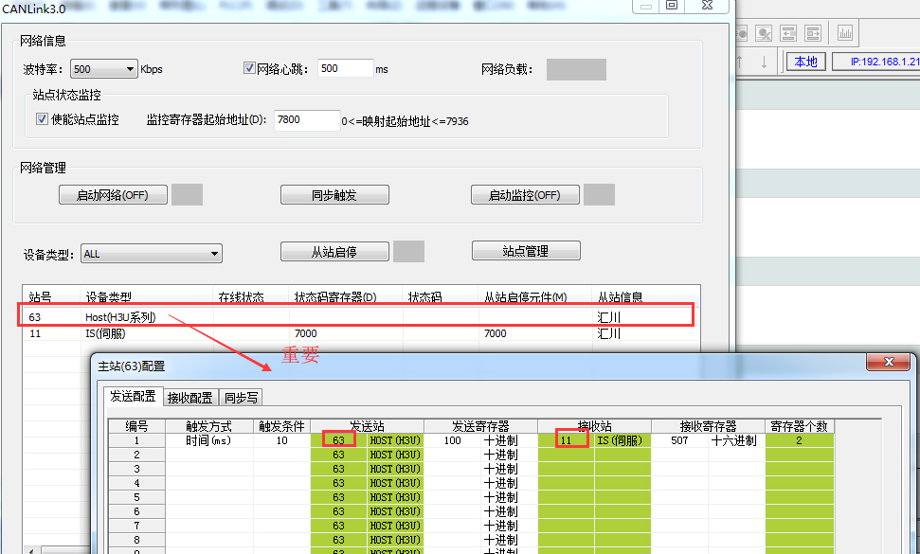920x554 pixels.
Task: Click the down arrow icon near 本地 button
Action: point(765,61)
